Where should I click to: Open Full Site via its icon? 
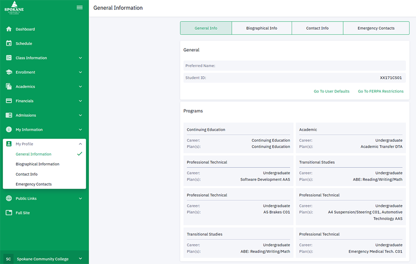tap(8, 212)
